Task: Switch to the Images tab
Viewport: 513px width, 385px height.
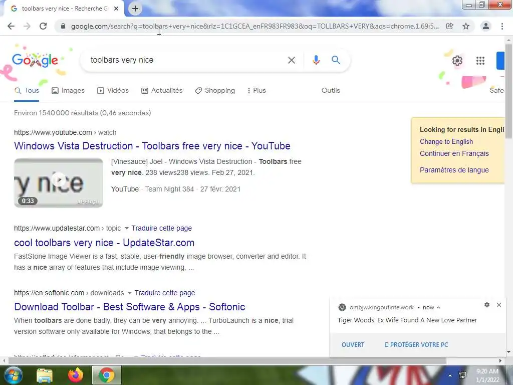Action: 68,91
